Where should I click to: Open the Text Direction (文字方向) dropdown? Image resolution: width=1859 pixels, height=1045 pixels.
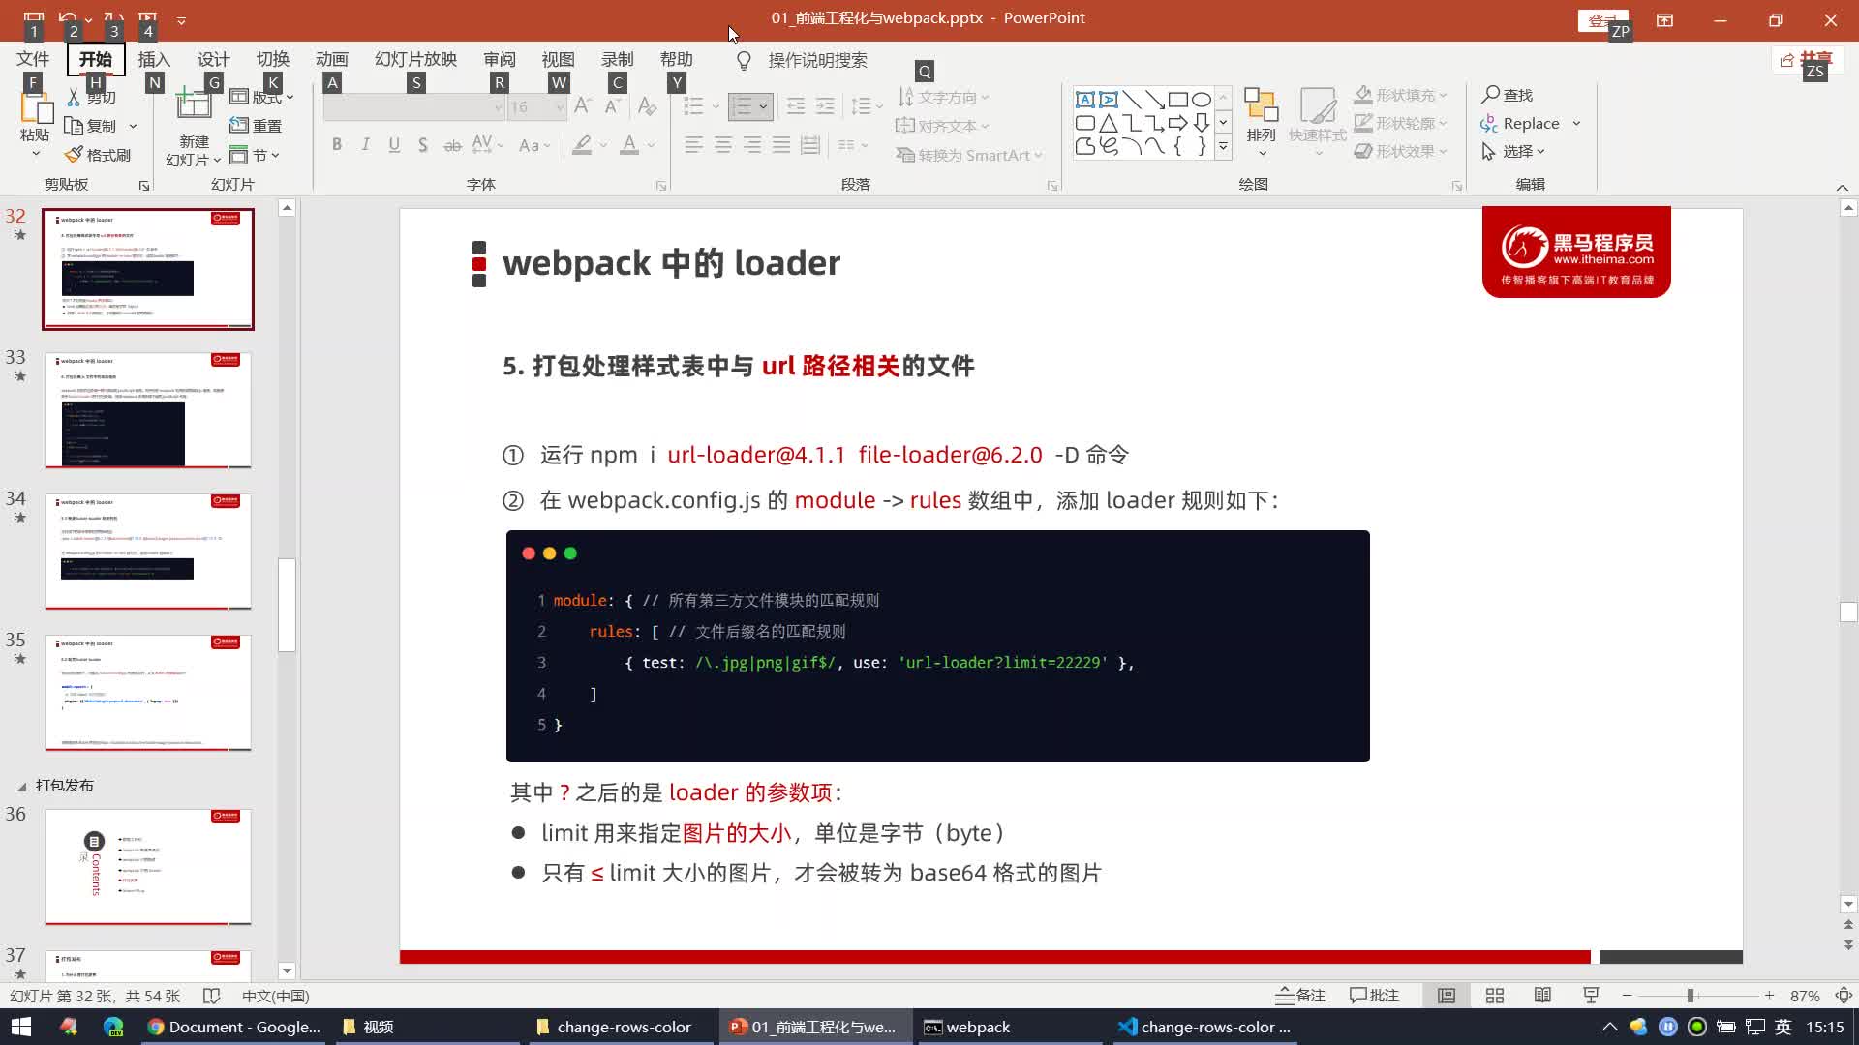(943, 97)
